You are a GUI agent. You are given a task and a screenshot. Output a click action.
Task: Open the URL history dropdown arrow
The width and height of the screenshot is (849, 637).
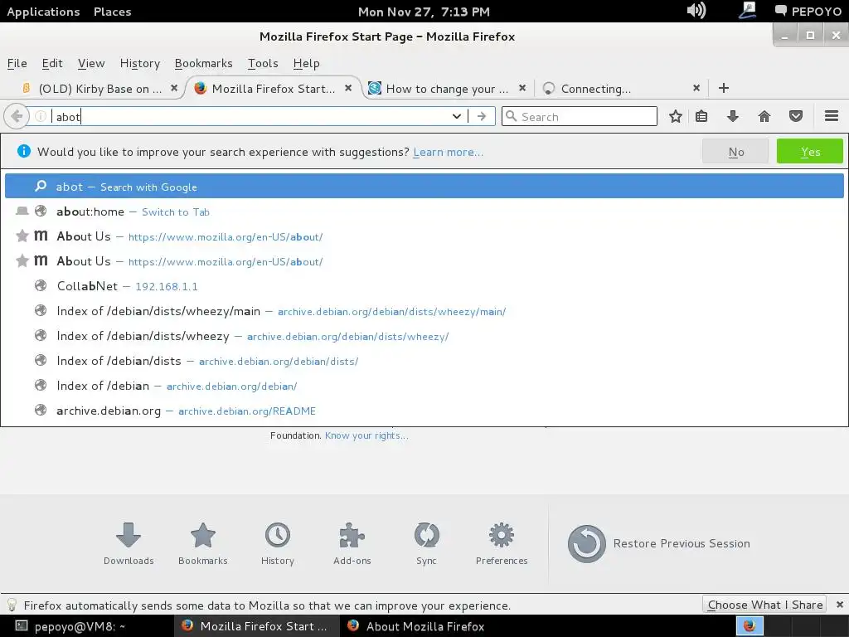(457, 116)
